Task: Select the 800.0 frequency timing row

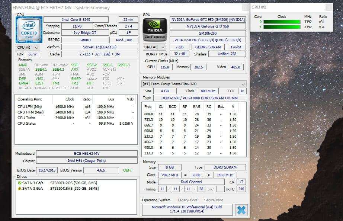Action: point(190,114)
